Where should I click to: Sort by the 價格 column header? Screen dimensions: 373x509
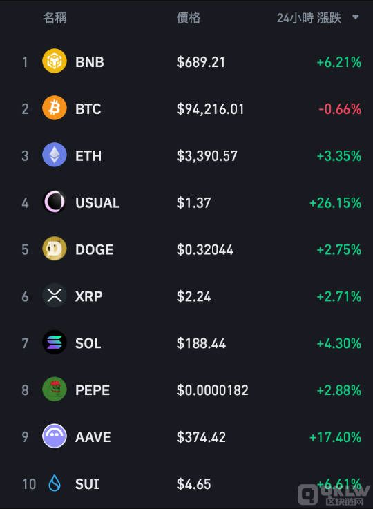click(x=189, y=18)
